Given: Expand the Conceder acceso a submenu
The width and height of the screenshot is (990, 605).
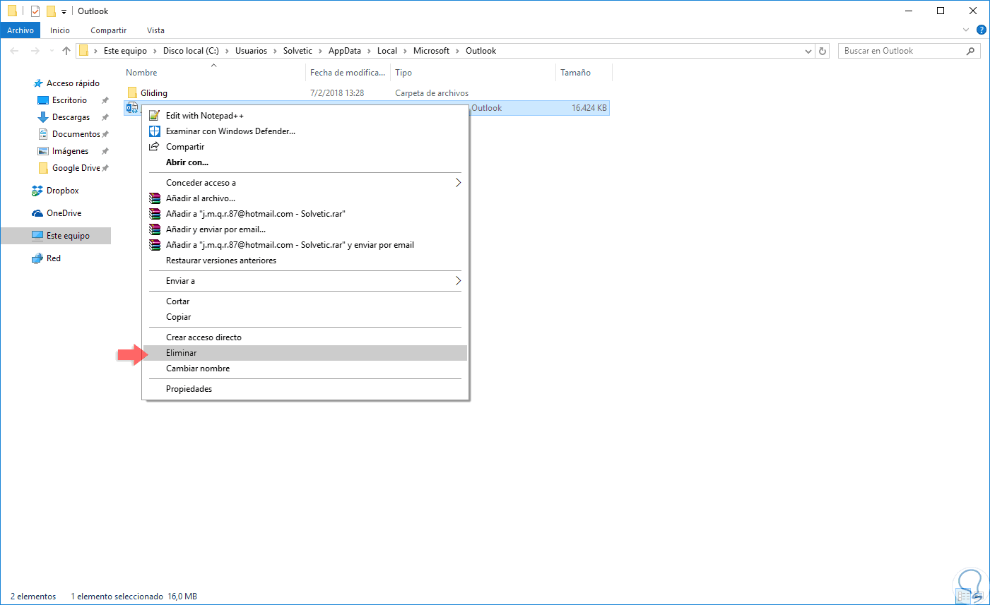Looking at the screenshot, I should 458,183.
